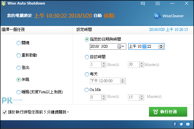
Task: Decrease daily time 下午 12:00:00 spinner
Action: [x=122, y=82]
